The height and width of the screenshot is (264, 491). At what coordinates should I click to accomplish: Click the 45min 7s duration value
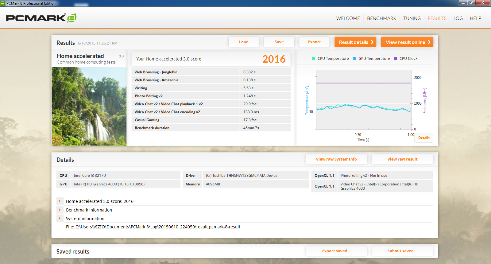[251, 128]
